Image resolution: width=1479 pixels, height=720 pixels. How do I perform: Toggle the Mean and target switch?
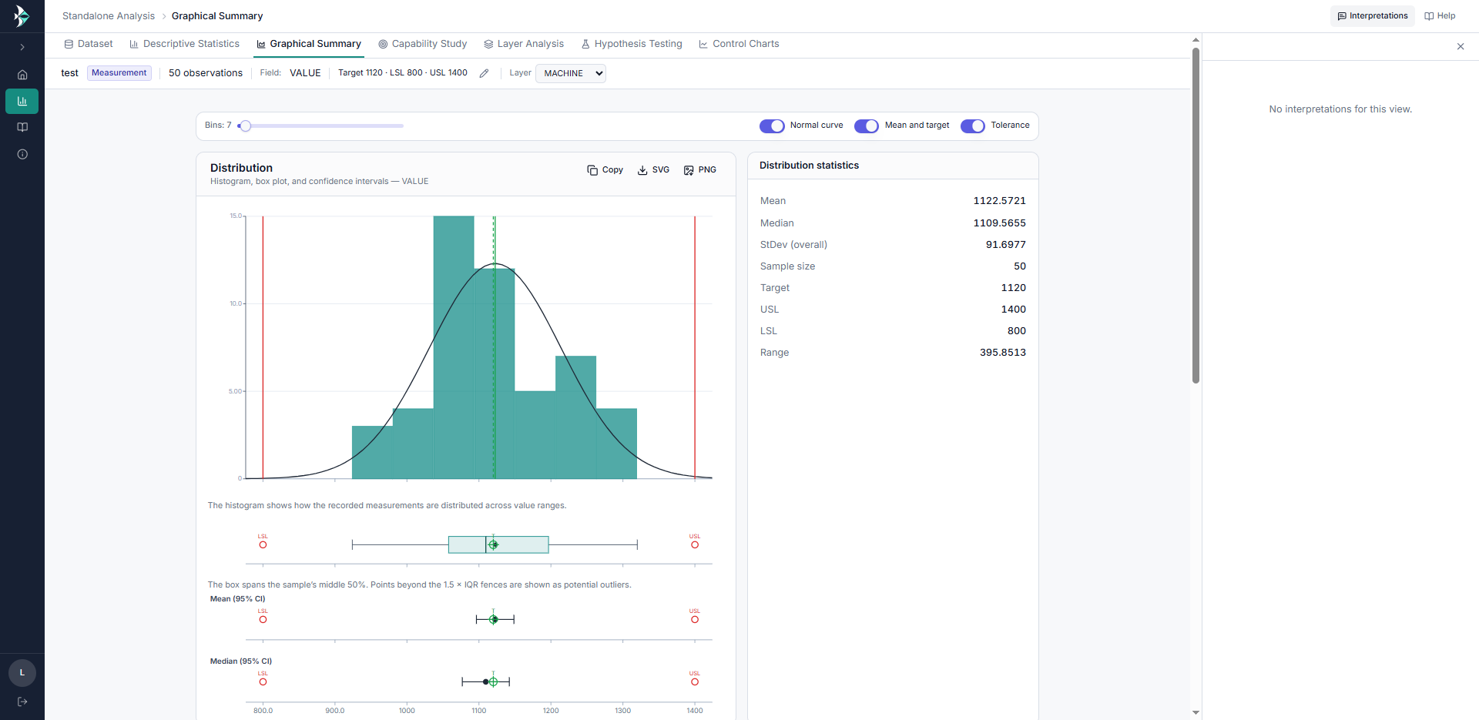(867, 126)
